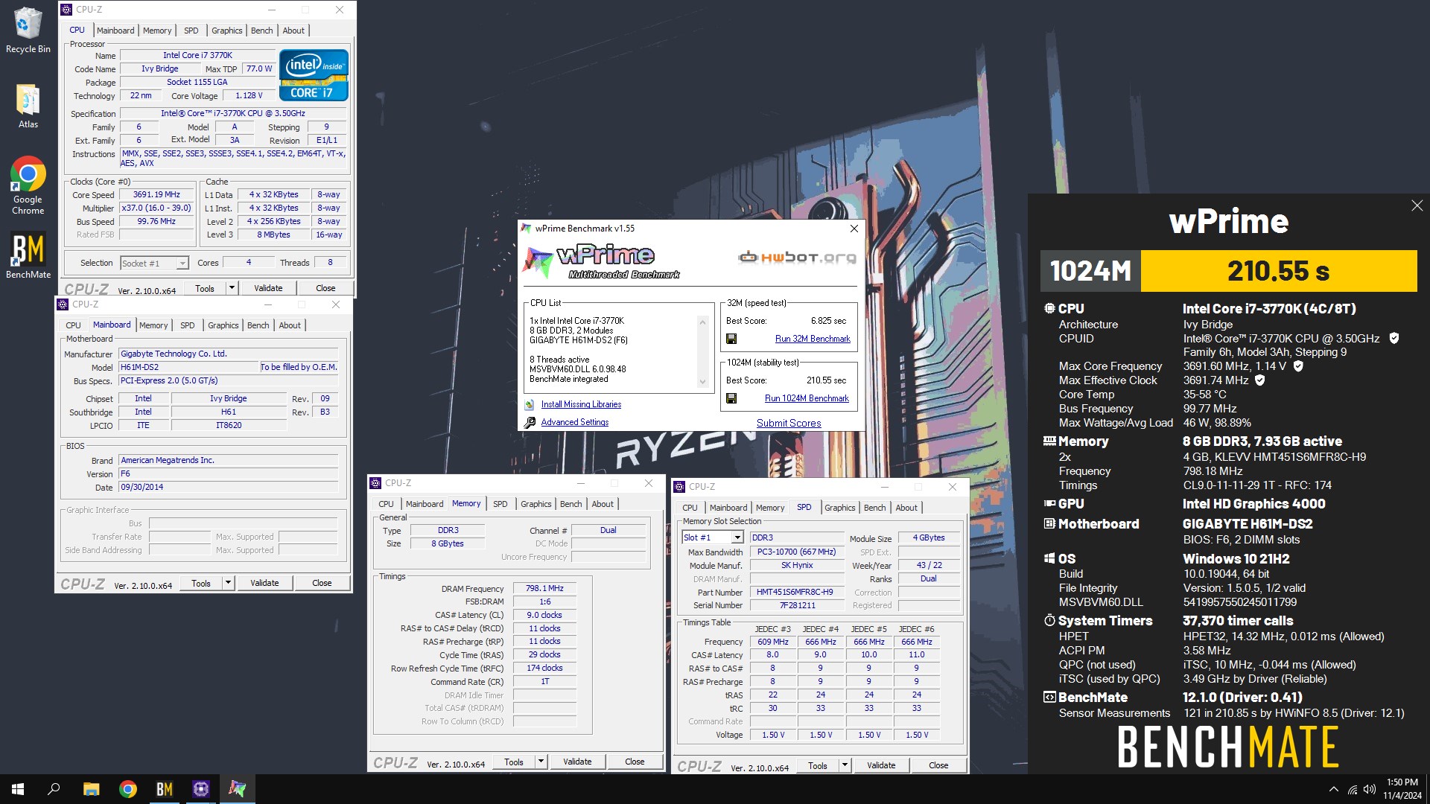
Task: Open the Install Missing Libraries link
Action: pyautogui.click(x=581, y=404)
